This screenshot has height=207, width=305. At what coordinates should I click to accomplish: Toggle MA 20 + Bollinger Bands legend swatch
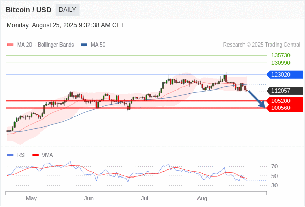tap(10, 45)
